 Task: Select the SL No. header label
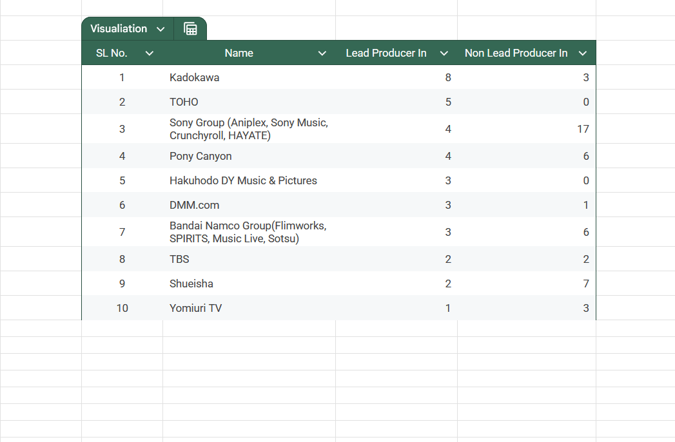click(x=112, y=53)
